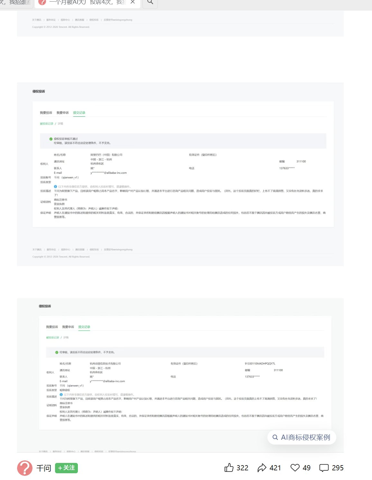Click the share arrow icon
Viewport: 372px width, 480px height.
click(262, 468)
